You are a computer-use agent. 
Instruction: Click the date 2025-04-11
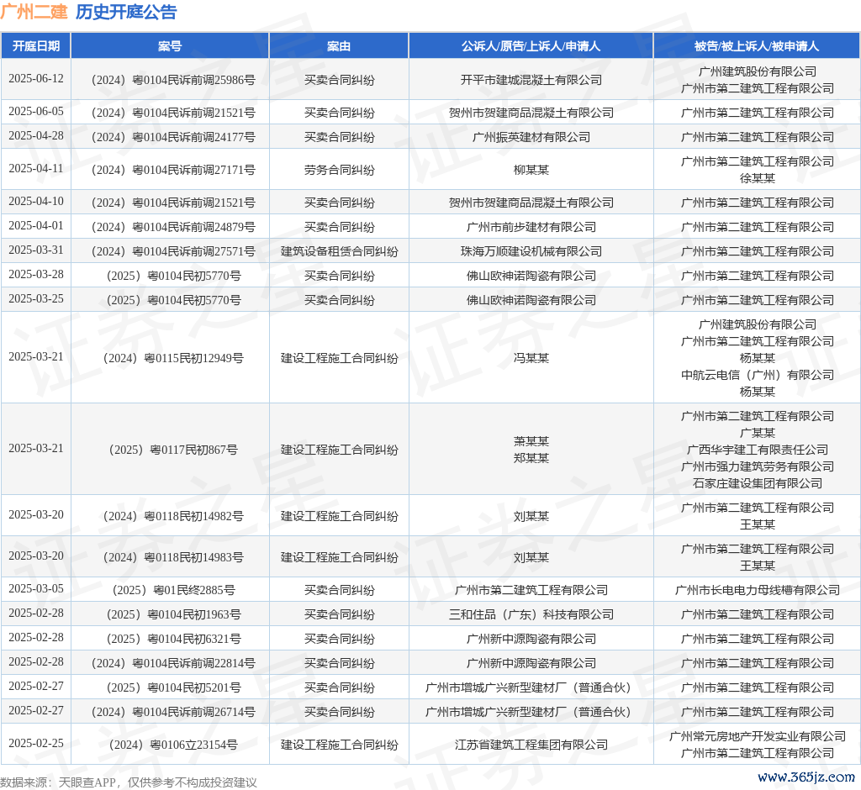(x=36, y=169)
